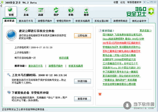Open news link 学电脑长知识
The image size is (158, 112).
[121, 47]
